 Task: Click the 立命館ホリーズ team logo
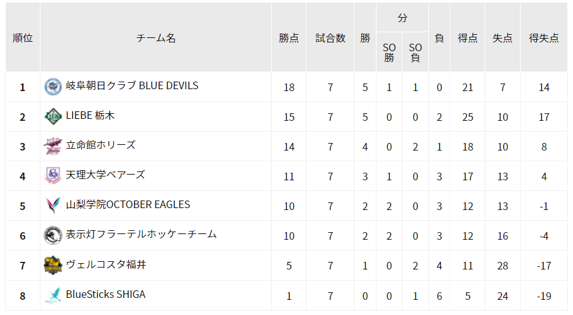pyautogui.click(x=53, y=146)
